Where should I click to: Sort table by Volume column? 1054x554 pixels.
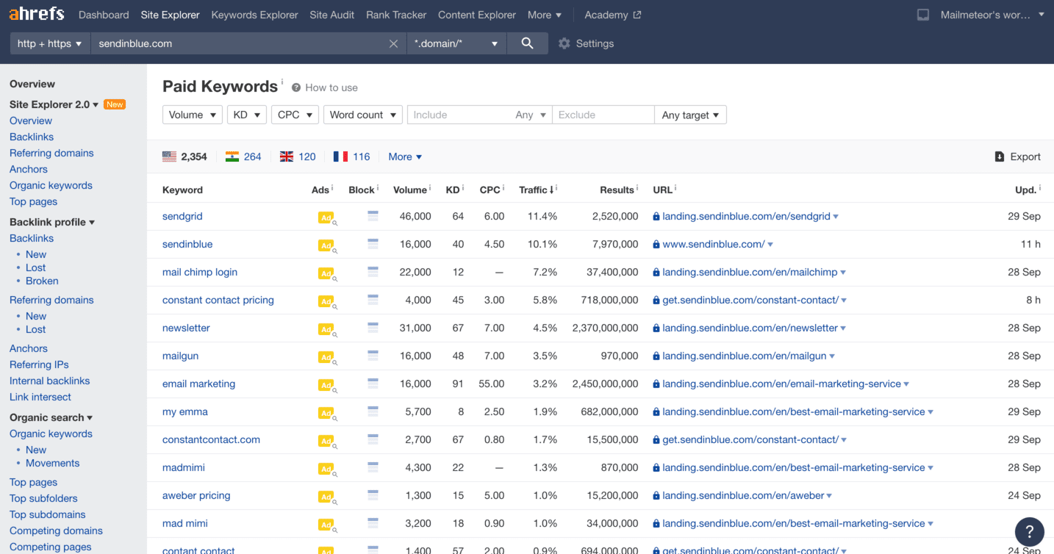click(x=412, y=190)
